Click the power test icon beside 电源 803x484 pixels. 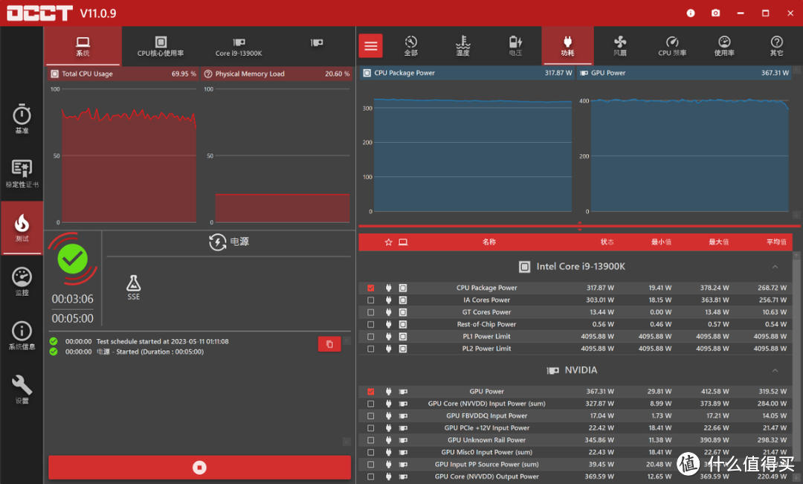pyautogui.click(x=218, y=242)
